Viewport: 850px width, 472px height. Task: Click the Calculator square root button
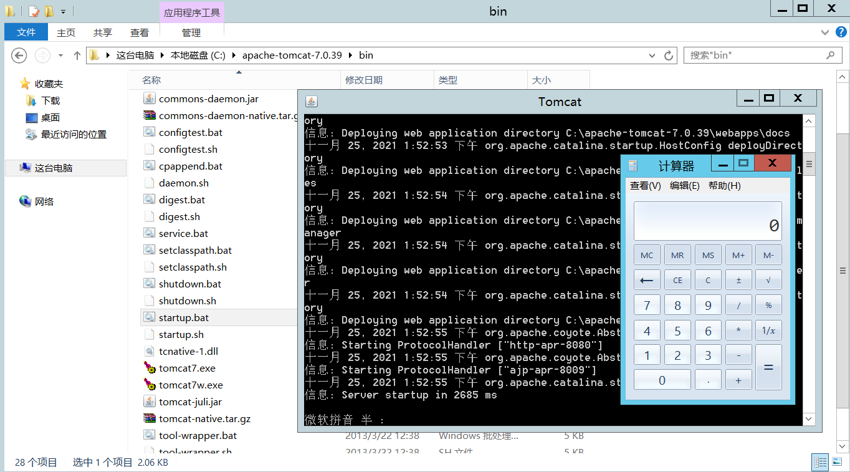tap(768, 280)
